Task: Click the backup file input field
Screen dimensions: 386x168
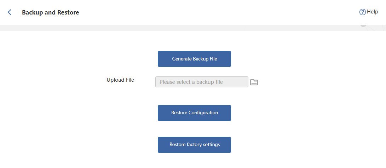Action: (x=202, y=82)
